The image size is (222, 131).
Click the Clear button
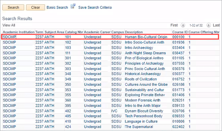click(35, 7)
